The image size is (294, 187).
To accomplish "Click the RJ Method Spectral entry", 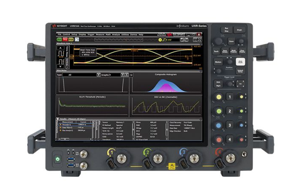I will [x=113, y=125].
